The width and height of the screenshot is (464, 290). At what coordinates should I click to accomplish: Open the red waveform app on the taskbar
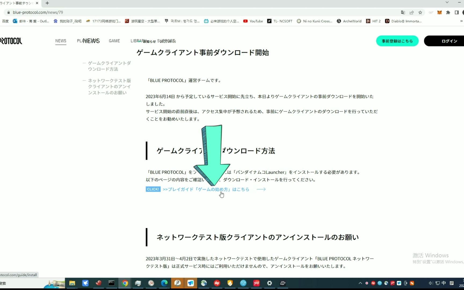click(217, 283)
